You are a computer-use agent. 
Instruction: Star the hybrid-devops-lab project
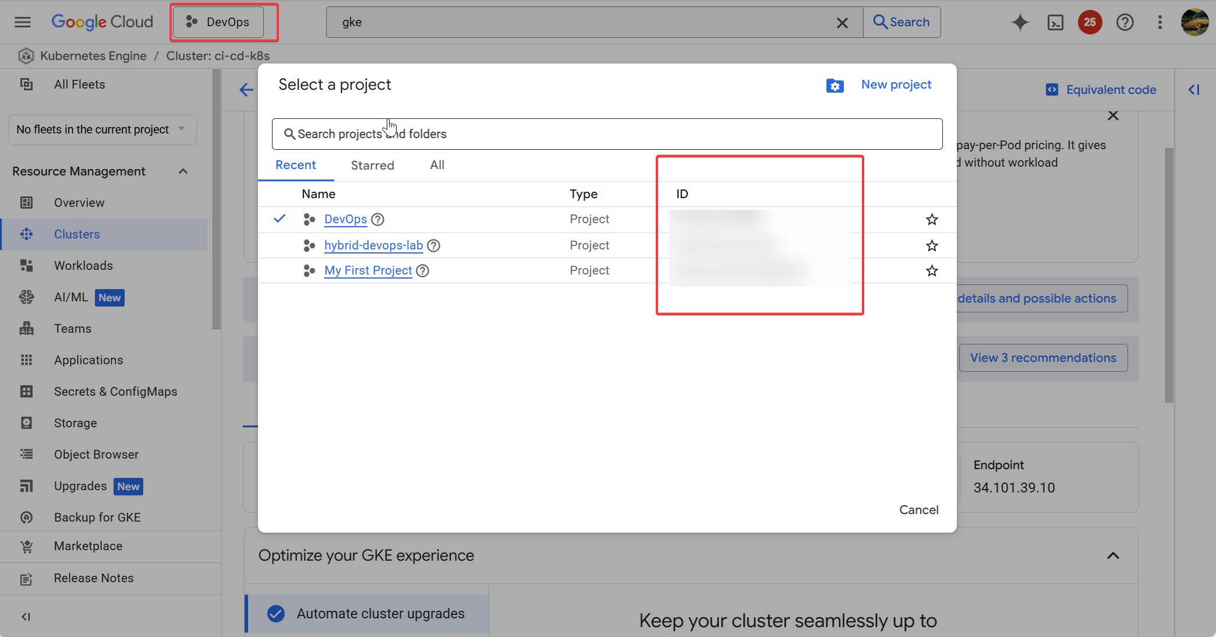(932, 245)
